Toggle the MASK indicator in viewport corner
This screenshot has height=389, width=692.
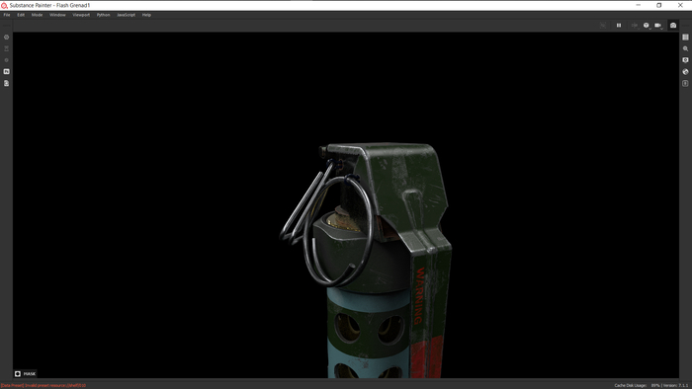(x=25, y=373)
